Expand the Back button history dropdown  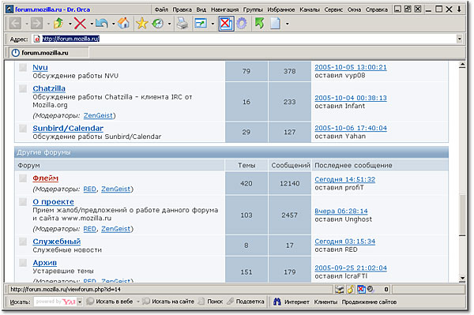coord(26,24)
